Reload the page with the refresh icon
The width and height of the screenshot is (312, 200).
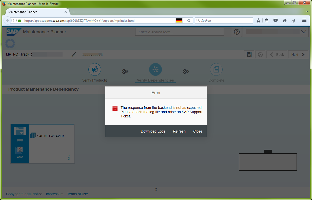pos(189,20)
